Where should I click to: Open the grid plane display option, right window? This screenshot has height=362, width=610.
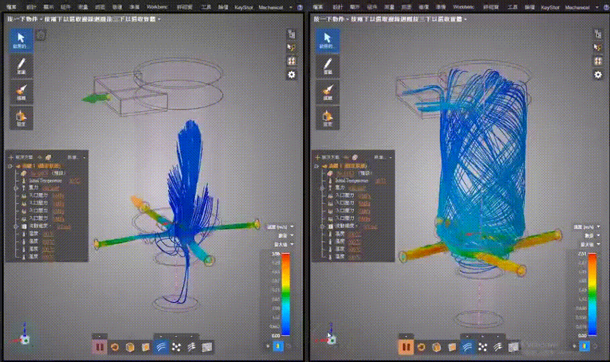[513, 347]
